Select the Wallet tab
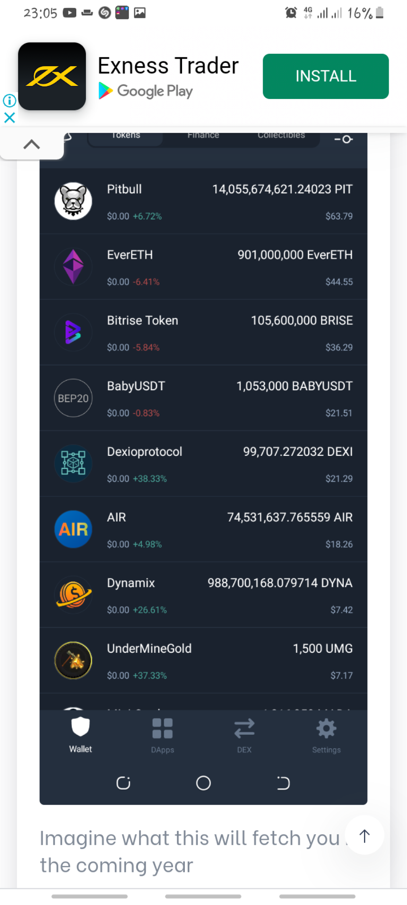Image resolution: width=407 pixels, height=905 pixels. tap(80, 735)
